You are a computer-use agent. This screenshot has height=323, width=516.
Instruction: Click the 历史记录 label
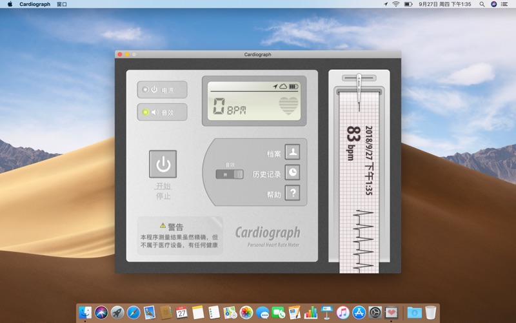tap(266, 174)
